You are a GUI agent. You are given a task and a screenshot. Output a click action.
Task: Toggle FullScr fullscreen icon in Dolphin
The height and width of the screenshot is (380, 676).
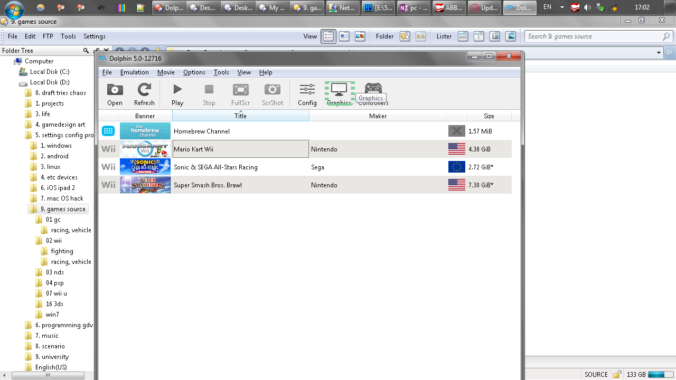click(x=241, y=94)
